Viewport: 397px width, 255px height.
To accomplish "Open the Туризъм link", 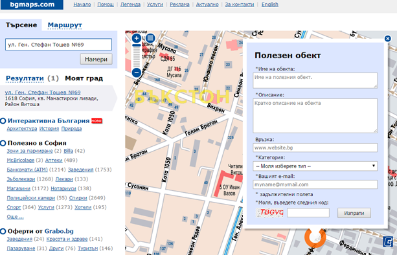I will coord(87,248).
